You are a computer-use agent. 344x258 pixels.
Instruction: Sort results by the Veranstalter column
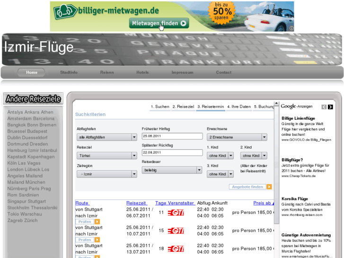click(181, 203)
